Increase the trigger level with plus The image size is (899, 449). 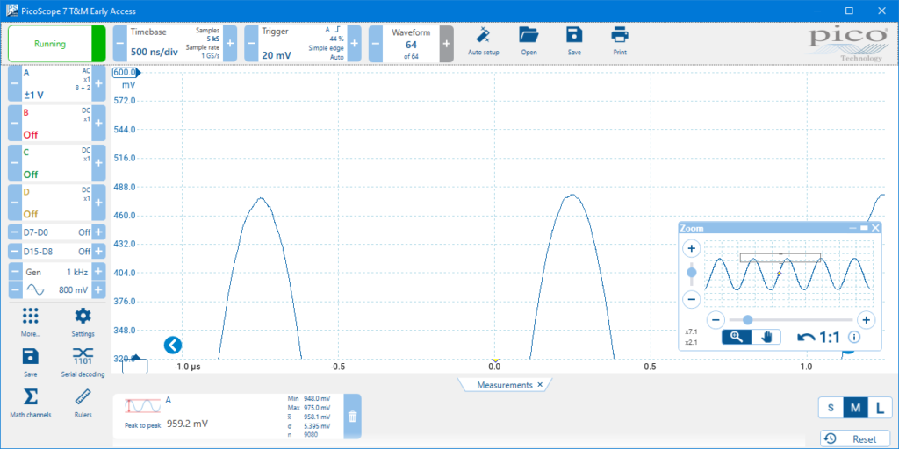click(355, 44)
